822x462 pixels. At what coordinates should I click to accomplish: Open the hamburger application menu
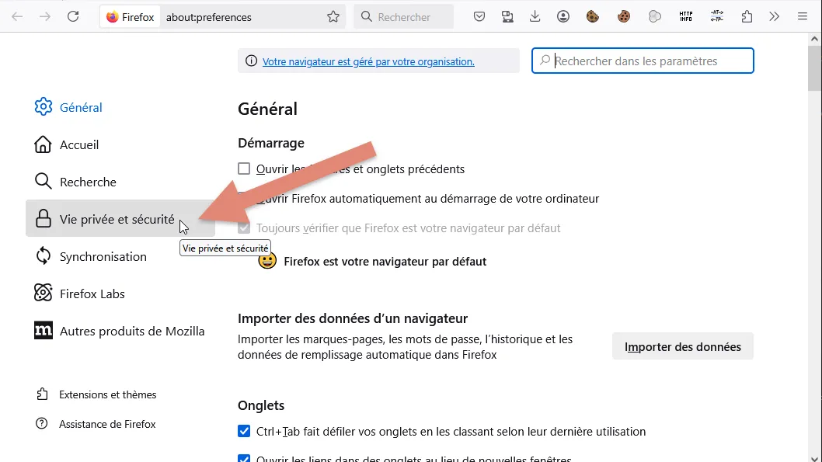point(803,17)
